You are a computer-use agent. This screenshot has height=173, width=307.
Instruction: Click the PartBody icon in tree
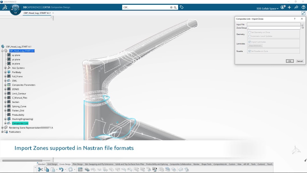tap(9, 72)
